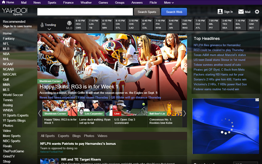Select the MLB baseball icon in scoreboard
The height and width of the screenshot is (164, 262).
(69, 23)
